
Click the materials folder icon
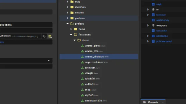click(72, 7)
